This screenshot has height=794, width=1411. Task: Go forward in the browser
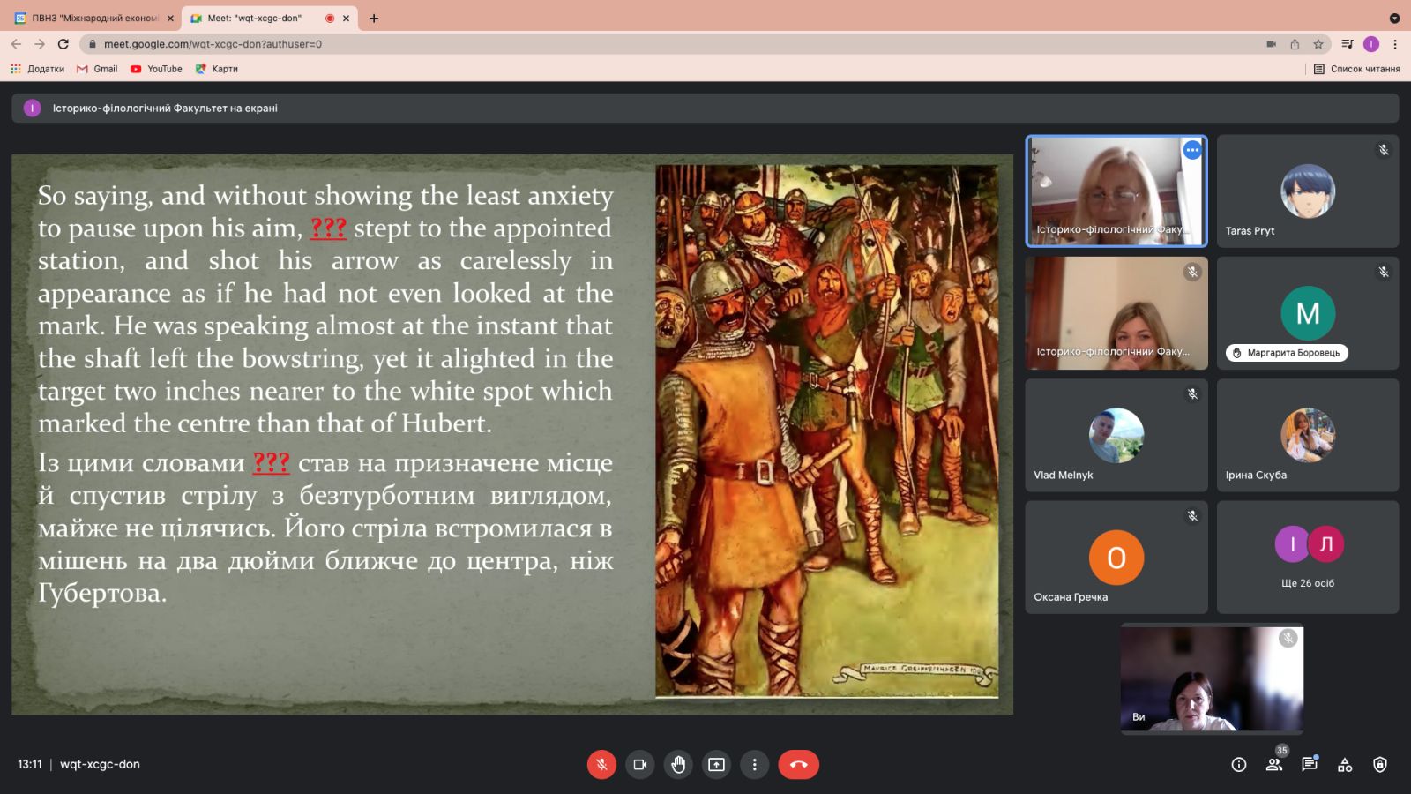point(40,44)
